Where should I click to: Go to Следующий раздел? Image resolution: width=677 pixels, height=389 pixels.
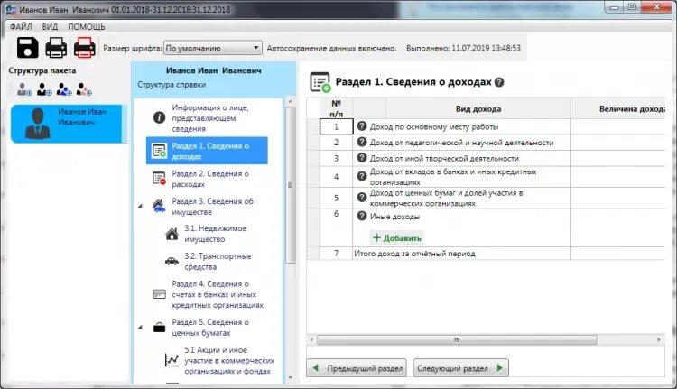click(460, 368)
